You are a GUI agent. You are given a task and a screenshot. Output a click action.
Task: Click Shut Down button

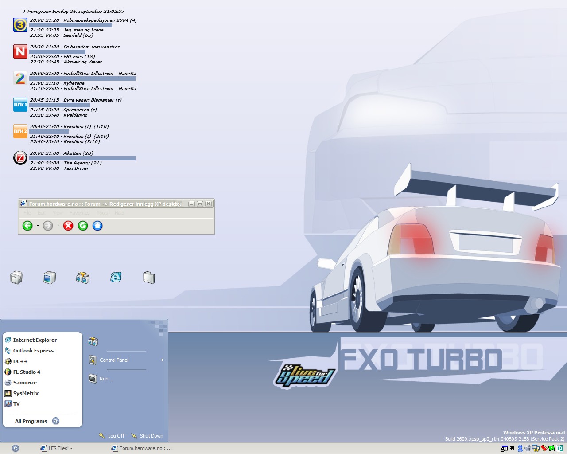tap(147, 436)
